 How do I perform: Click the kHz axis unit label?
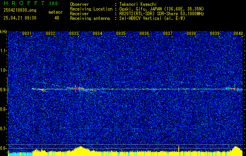coord(4,32)
